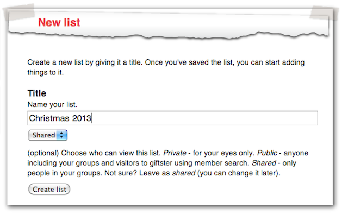Click the Create list button
The height and width of the screenshot is (214, 348).
point(49,189)
